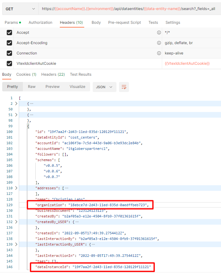221x275 pixels.
Task: Switch to Preview response view
Action: (x=53, y=87)
